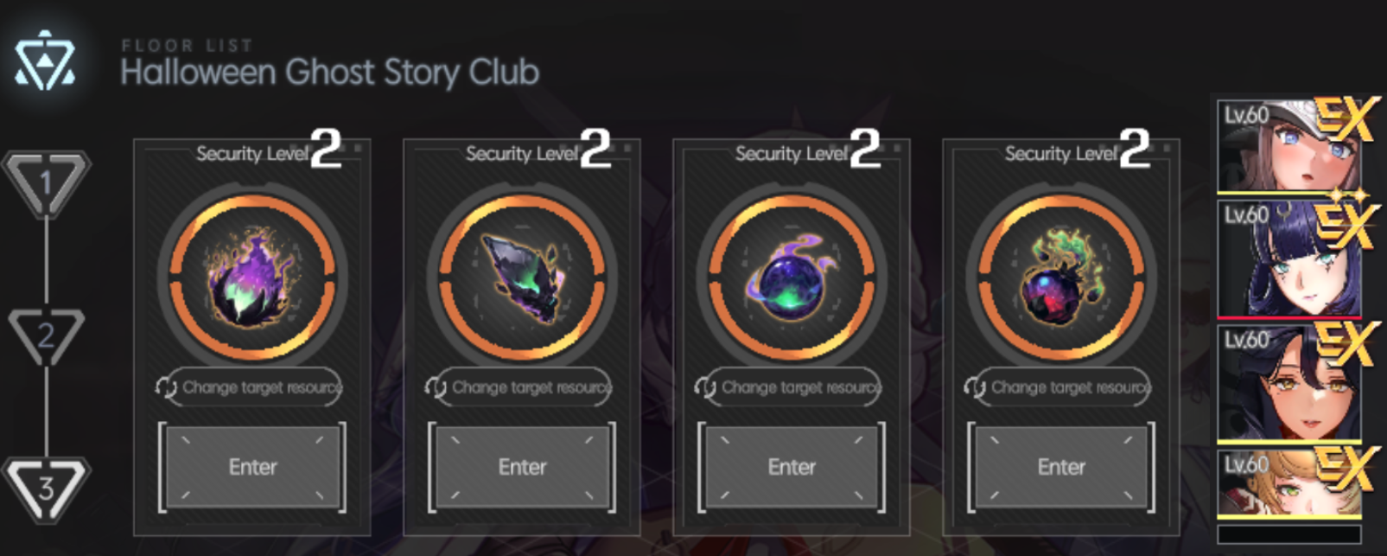Click the swap arrows icon on third card
The width and height of the screenshot is (1387, 556).
705,387
